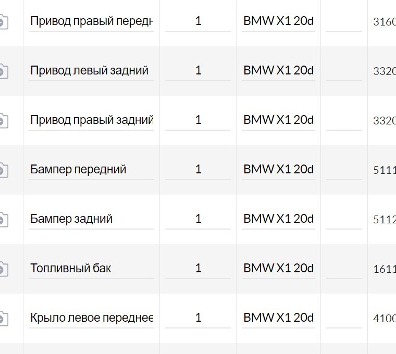This screenshot has height=354, width=396.
Task: Upload a photo for Бампер передний
Action: (x=3, y=170)
